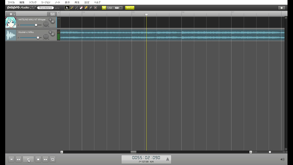Open the トラック menu
293x165 pixels.
pyautogui.click(x=33, y=2)
